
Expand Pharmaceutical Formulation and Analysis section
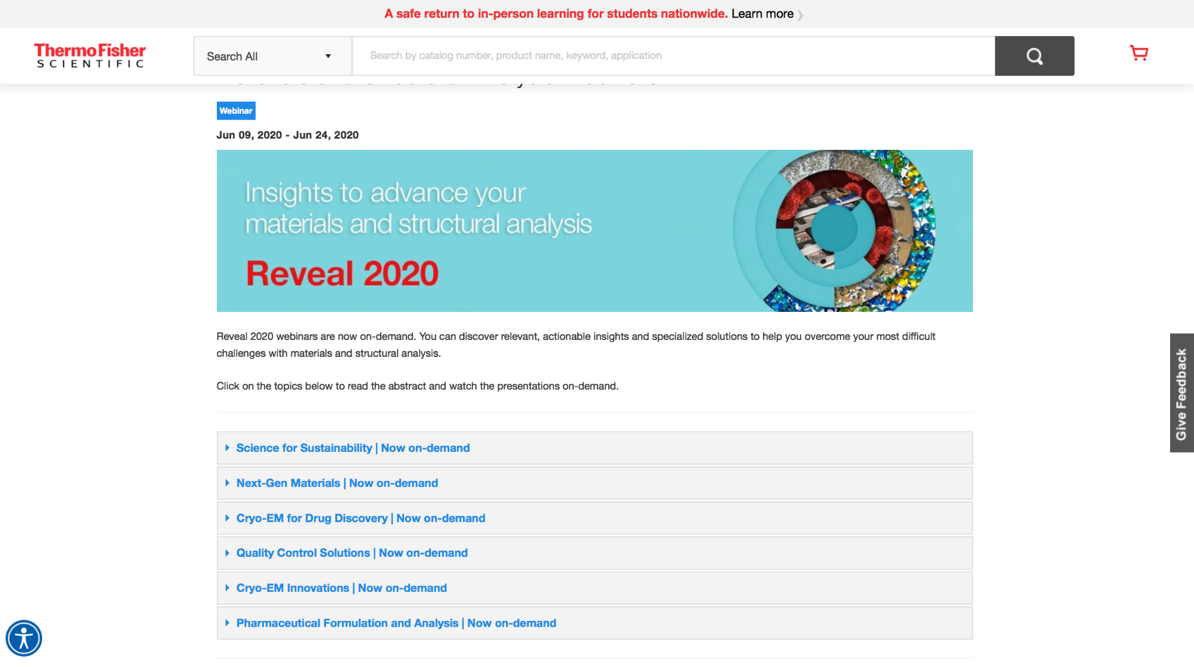(595, 623)
